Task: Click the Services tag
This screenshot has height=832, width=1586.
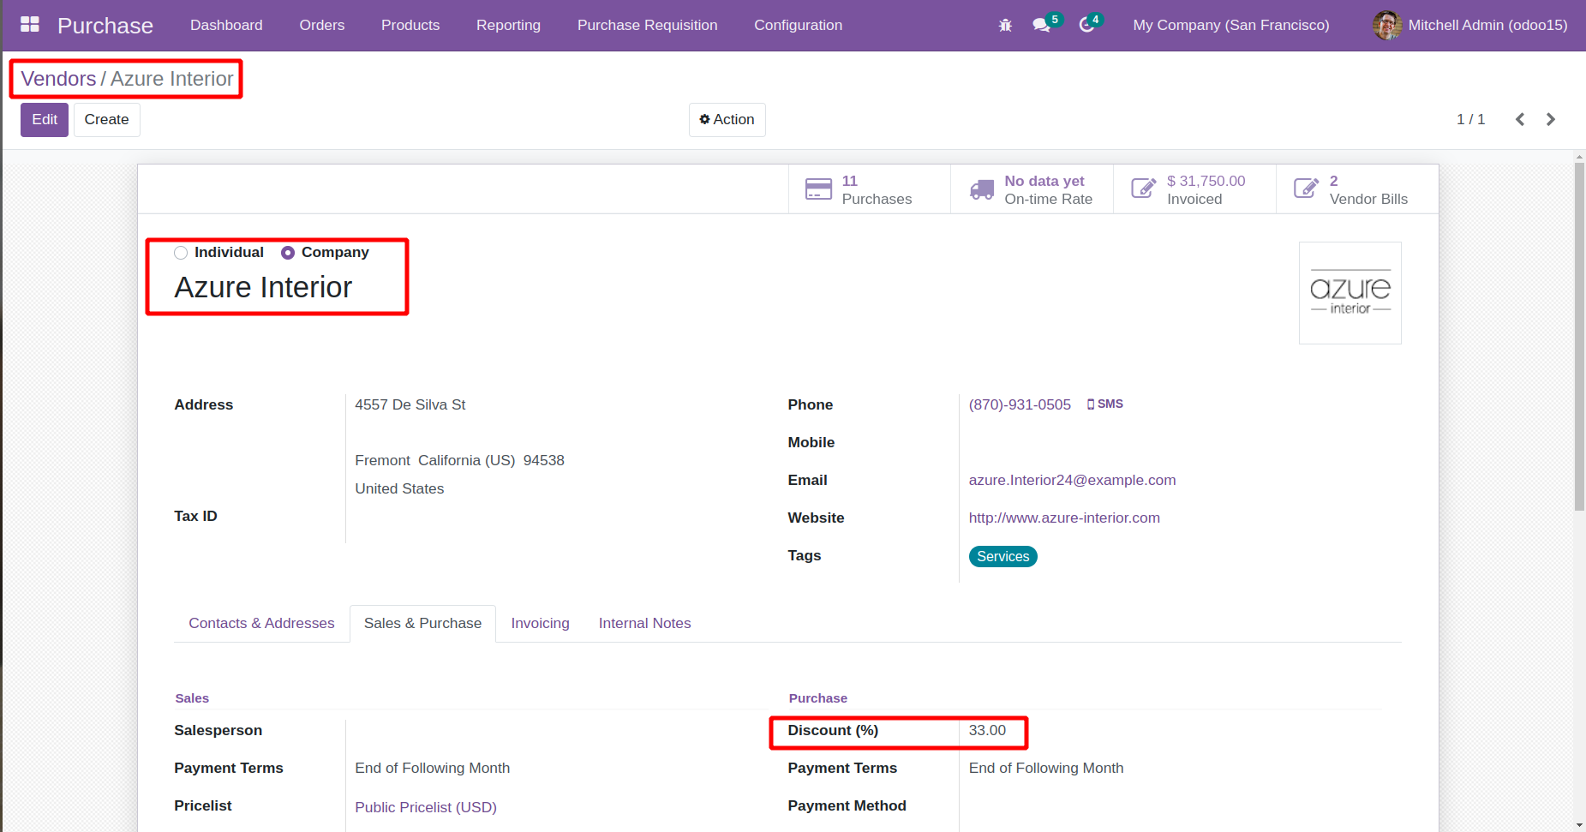Action: pos(1003,556)
